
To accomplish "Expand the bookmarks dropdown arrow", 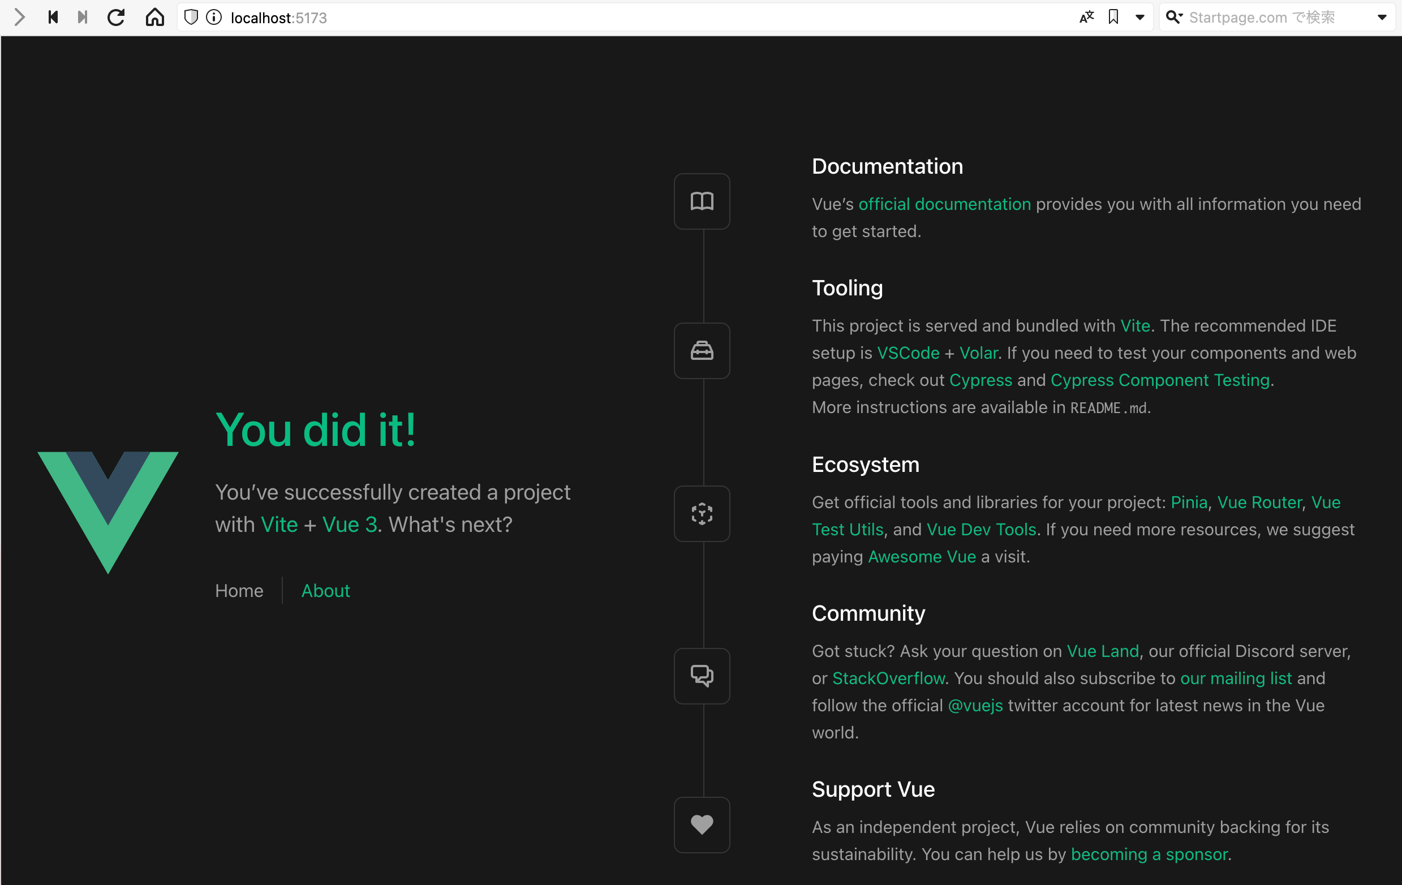I will [1139, 17].
